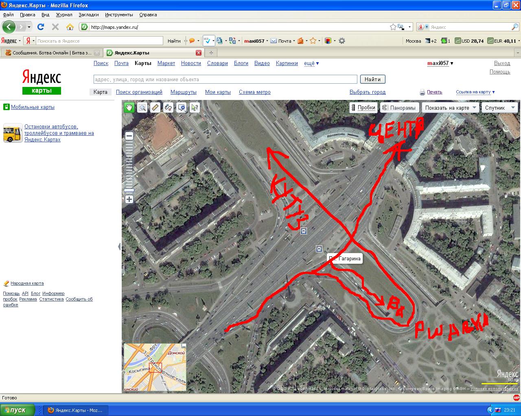Click the Найти button in Яндекс.Бар toolbar

point(174,41)
